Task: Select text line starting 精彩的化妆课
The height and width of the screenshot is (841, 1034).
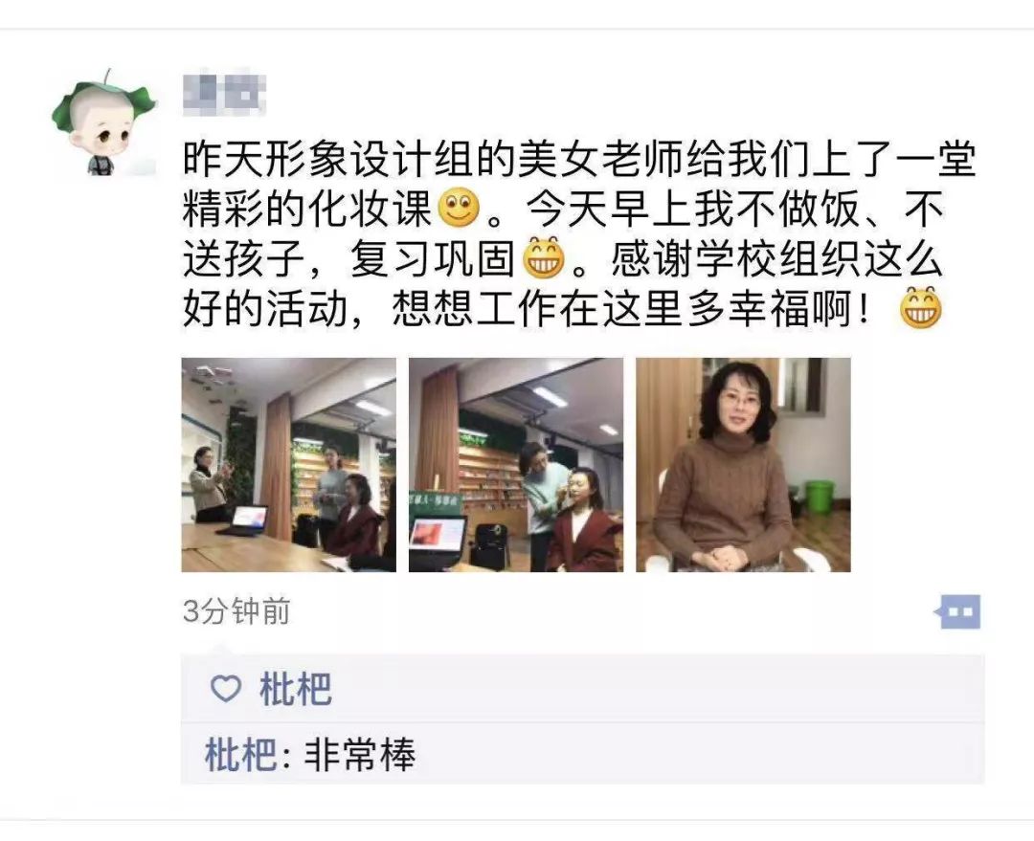Action: 564,208
